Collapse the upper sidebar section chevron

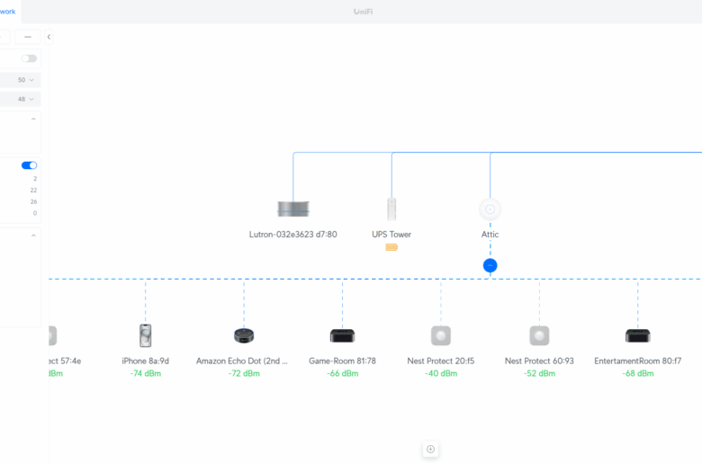(33, 119)
